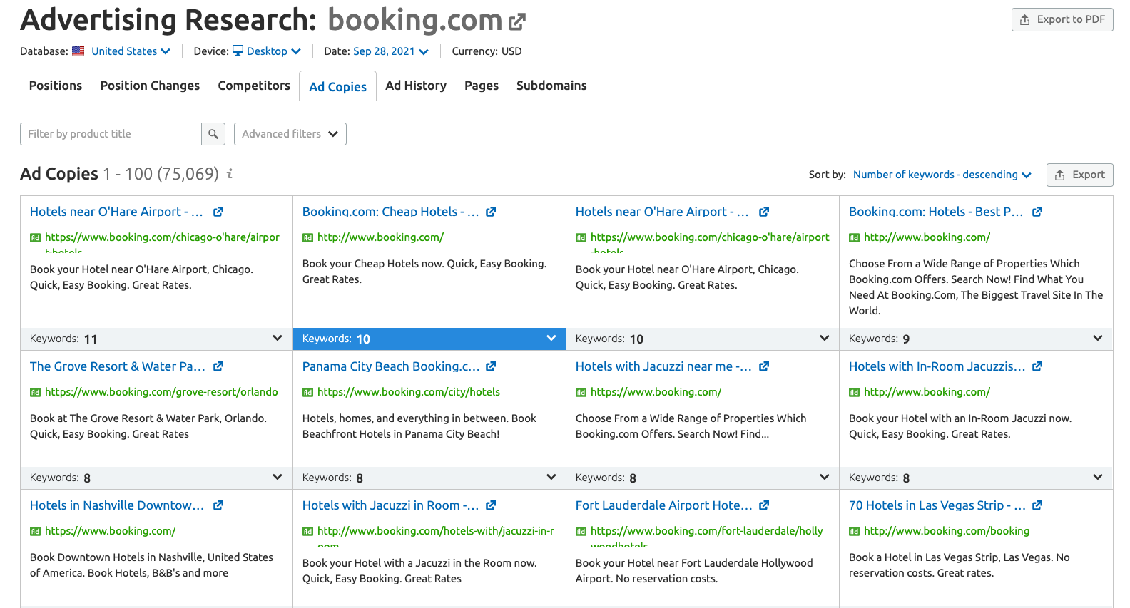
Task: Click the search magnifier button
Action: click(x=213, y=134)
